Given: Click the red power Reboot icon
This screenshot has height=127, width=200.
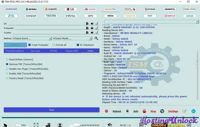Looking at the screenshot, I should pos(107,111).
